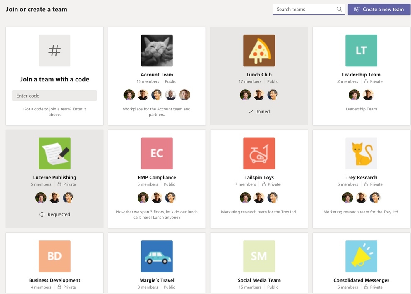Select the Tailspin Toys title
This screenshot has width=411, height=294.
pyautogui.click(x=259, y=177)
